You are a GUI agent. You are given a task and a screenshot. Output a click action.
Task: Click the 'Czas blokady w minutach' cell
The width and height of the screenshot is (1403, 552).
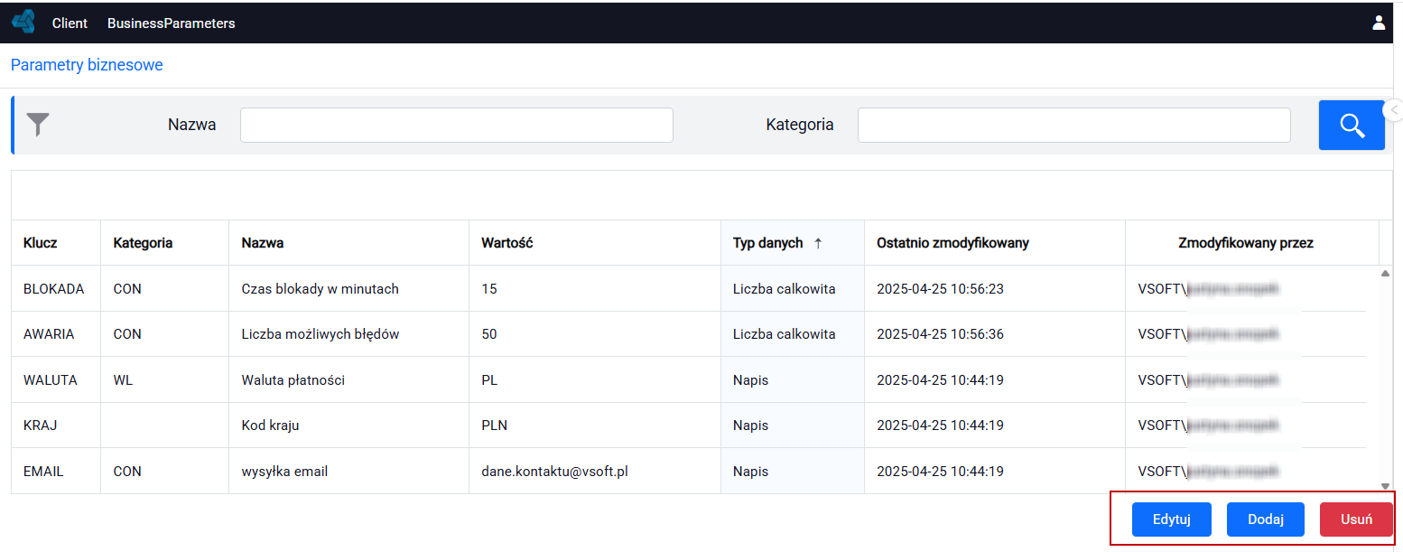point(348,289)
